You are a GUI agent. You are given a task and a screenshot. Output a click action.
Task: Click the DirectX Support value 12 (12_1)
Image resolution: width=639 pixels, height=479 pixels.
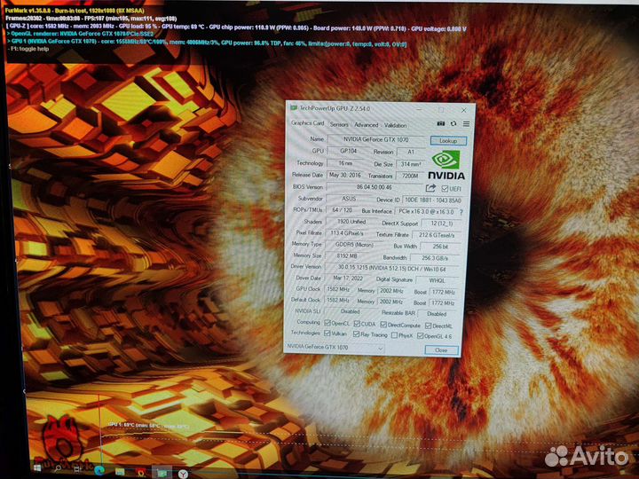tap(442, 224)
